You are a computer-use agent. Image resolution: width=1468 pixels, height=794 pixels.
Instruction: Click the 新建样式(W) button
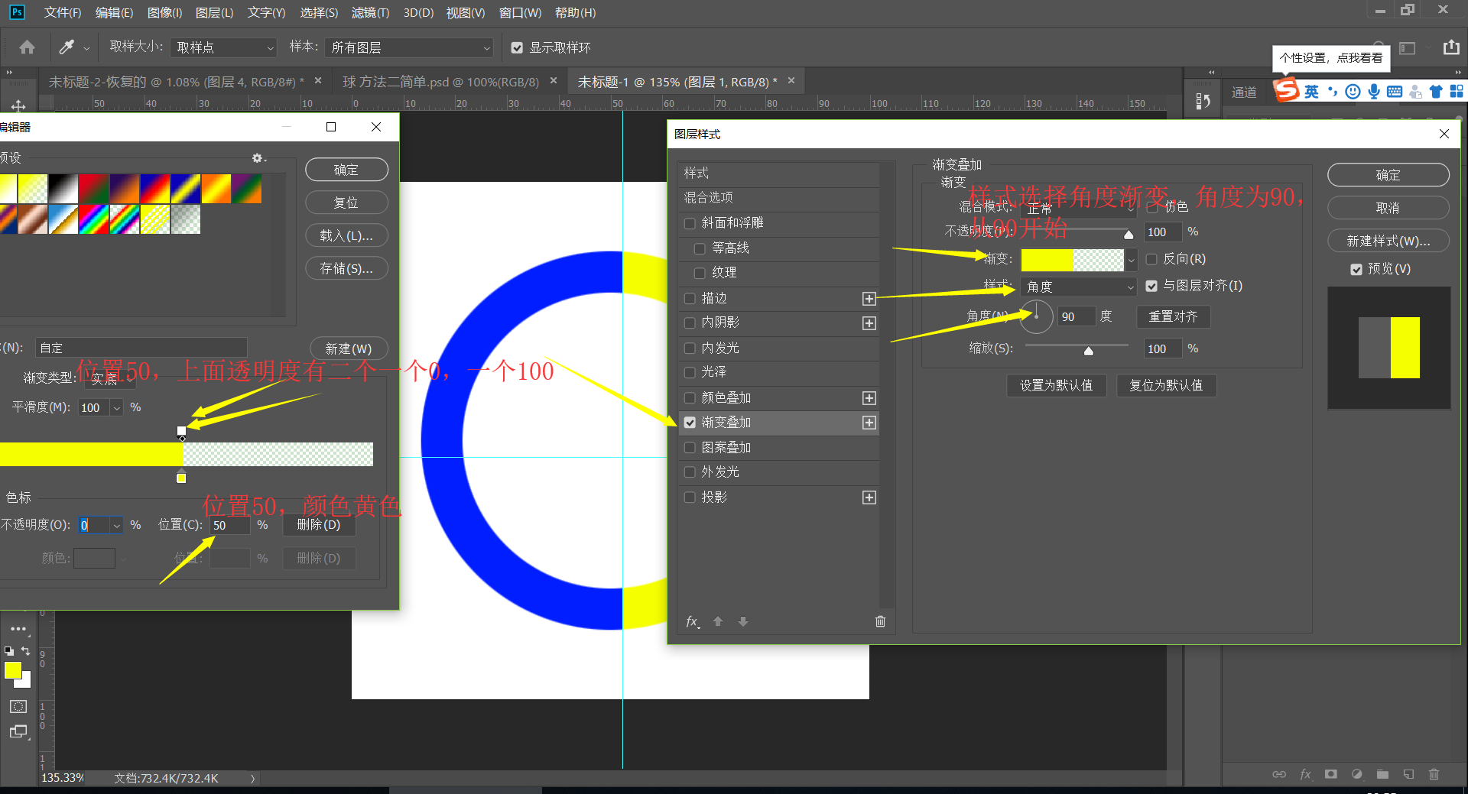[1388, 241]
